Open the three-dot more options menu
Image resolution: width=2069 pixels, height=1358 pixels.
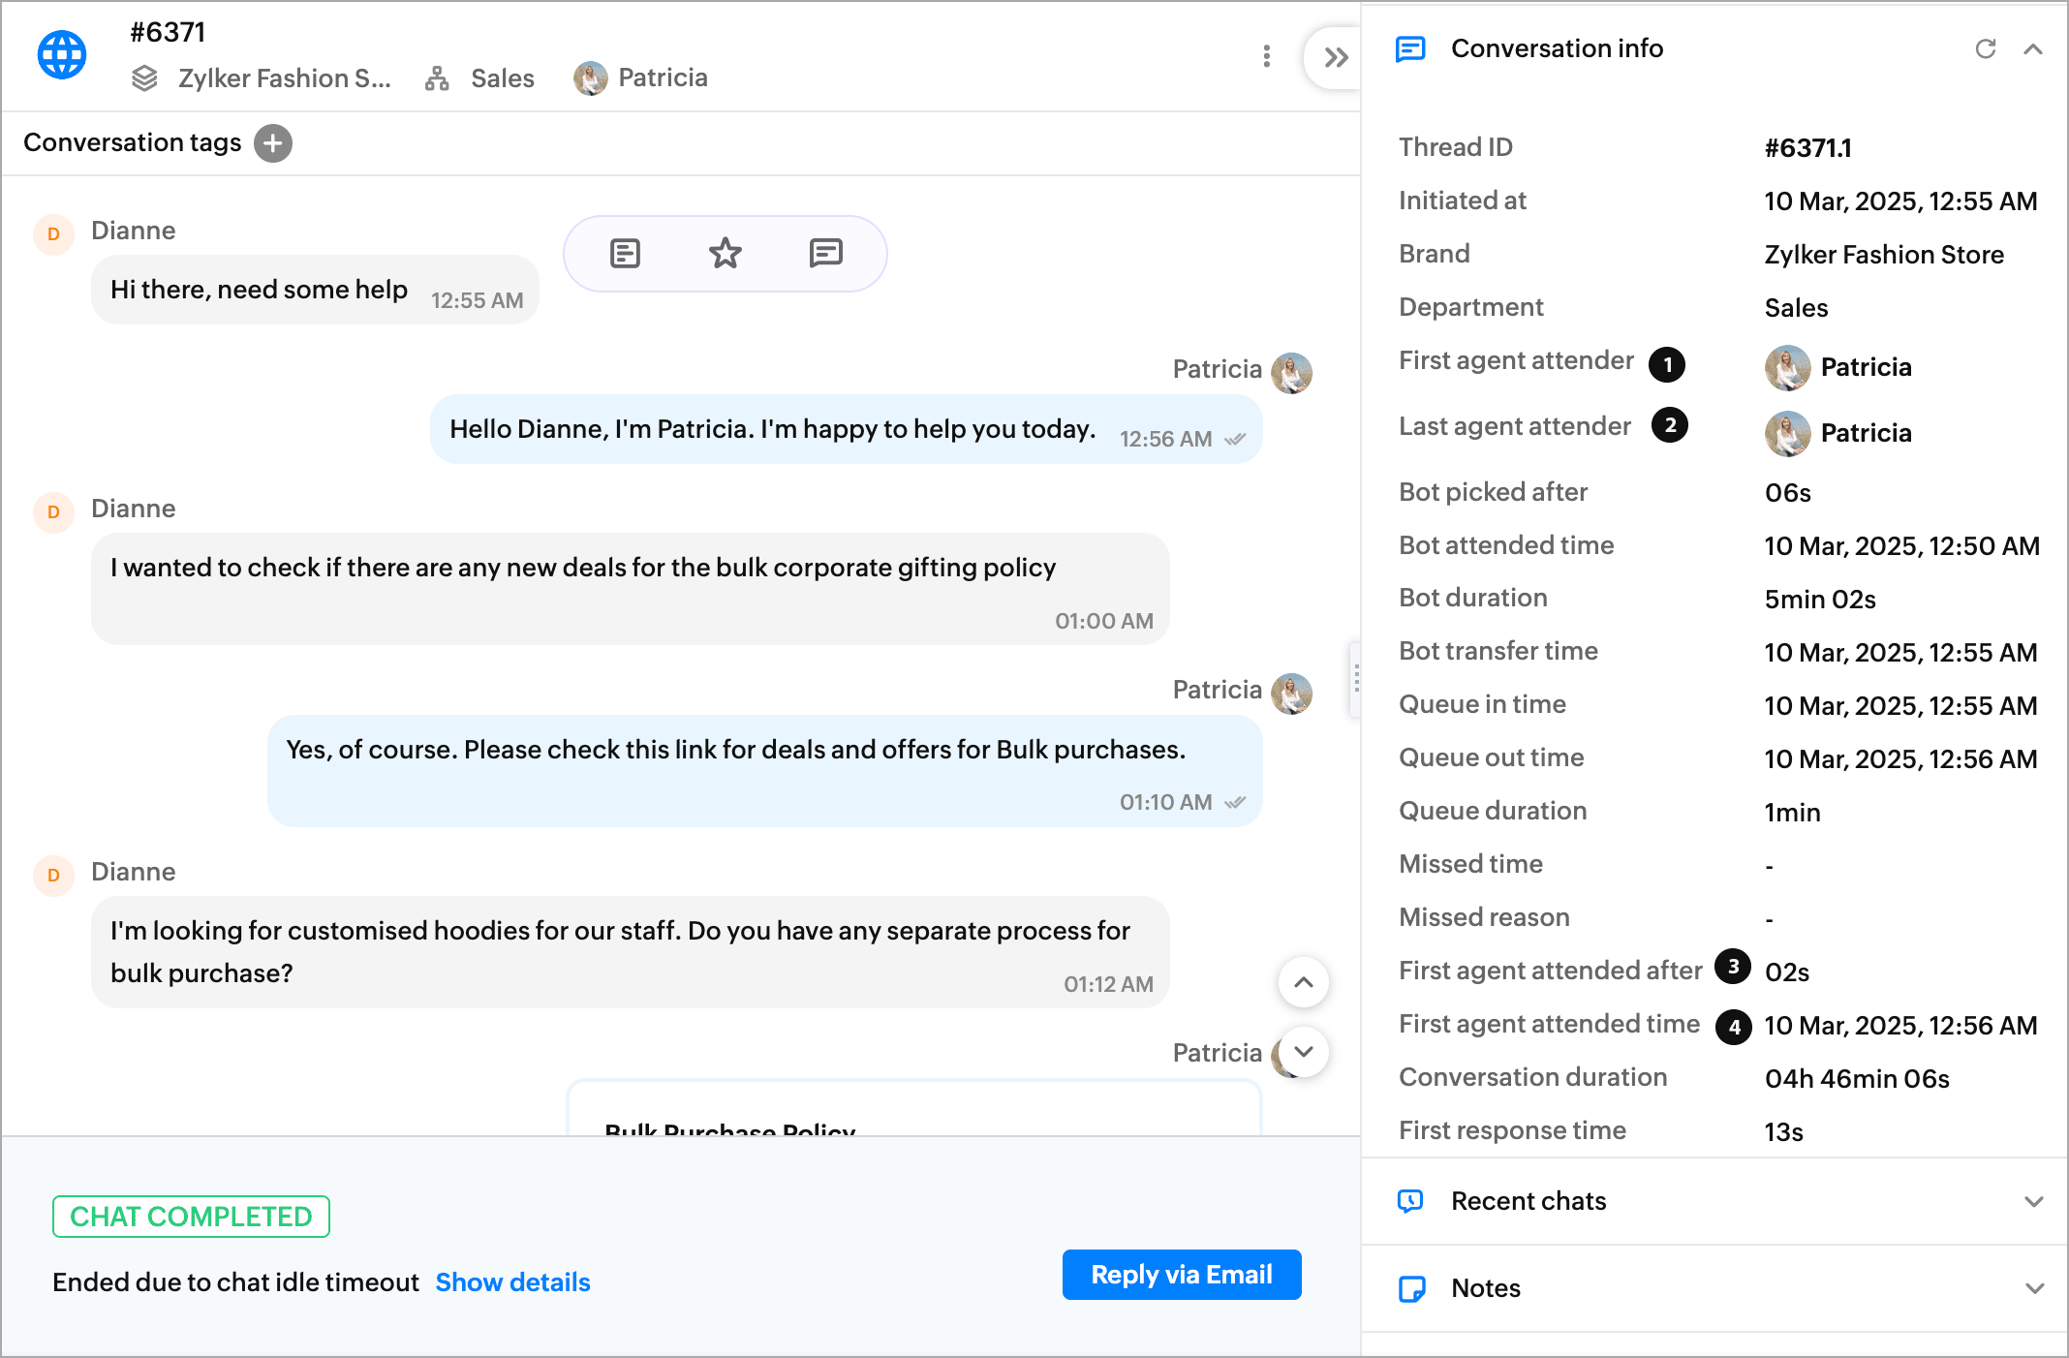pos(1266,56)
